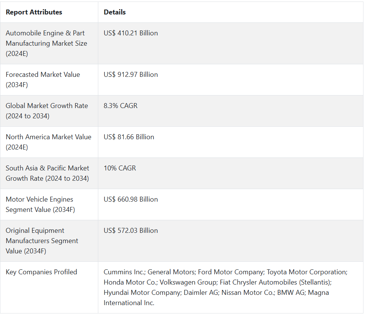Select the "US$ 410.21 Billion" value

point(131,33)
